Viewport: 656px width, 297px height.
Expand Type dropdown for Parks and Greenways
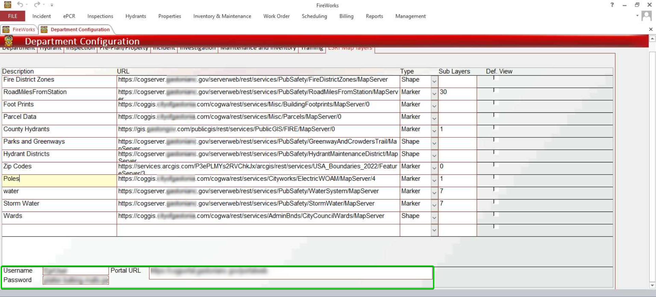(434, 144)
